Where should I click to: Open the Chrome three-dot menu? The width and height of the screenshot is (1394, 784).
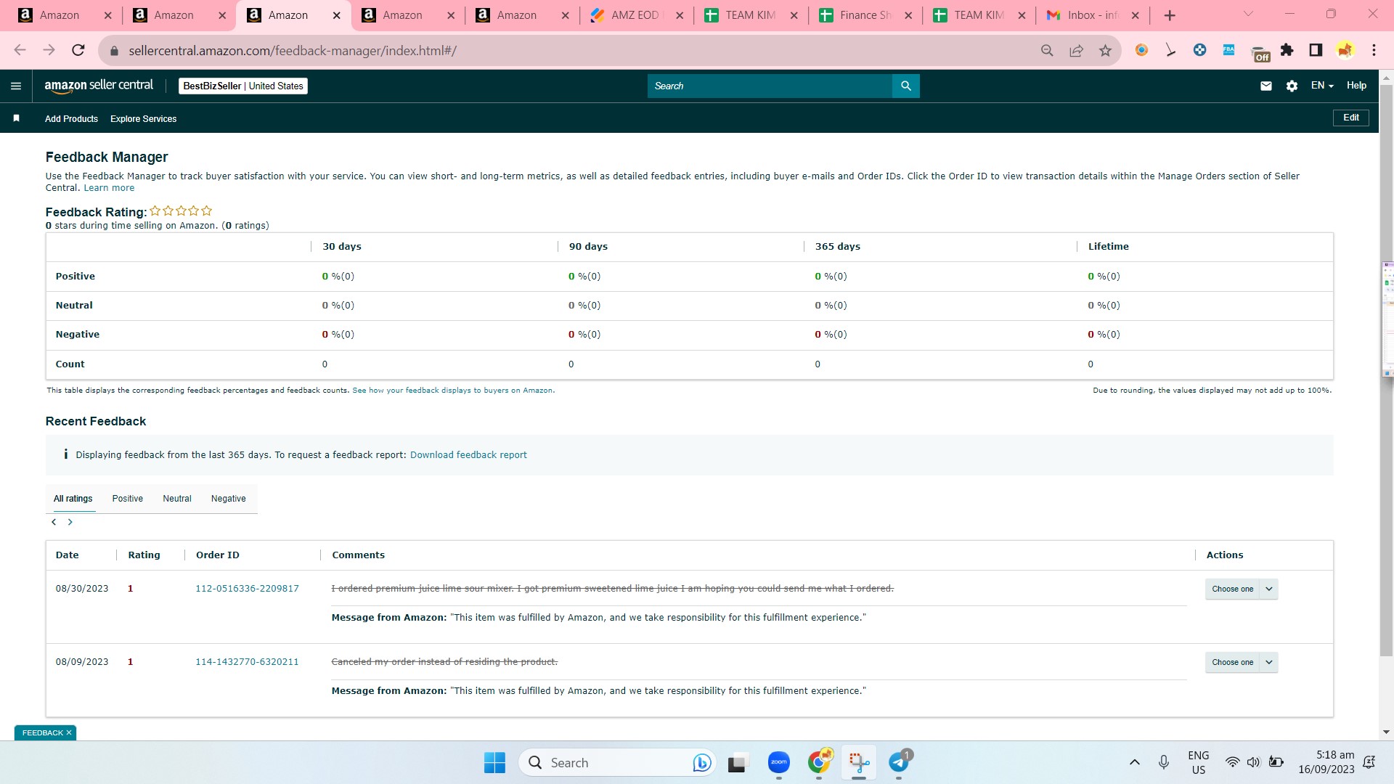[1374, 50]
